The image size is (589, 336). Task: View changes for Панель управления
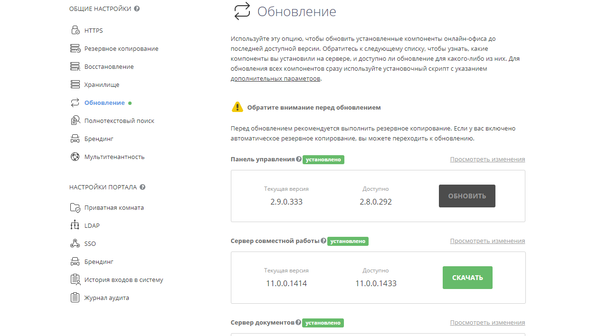point(487,159)
